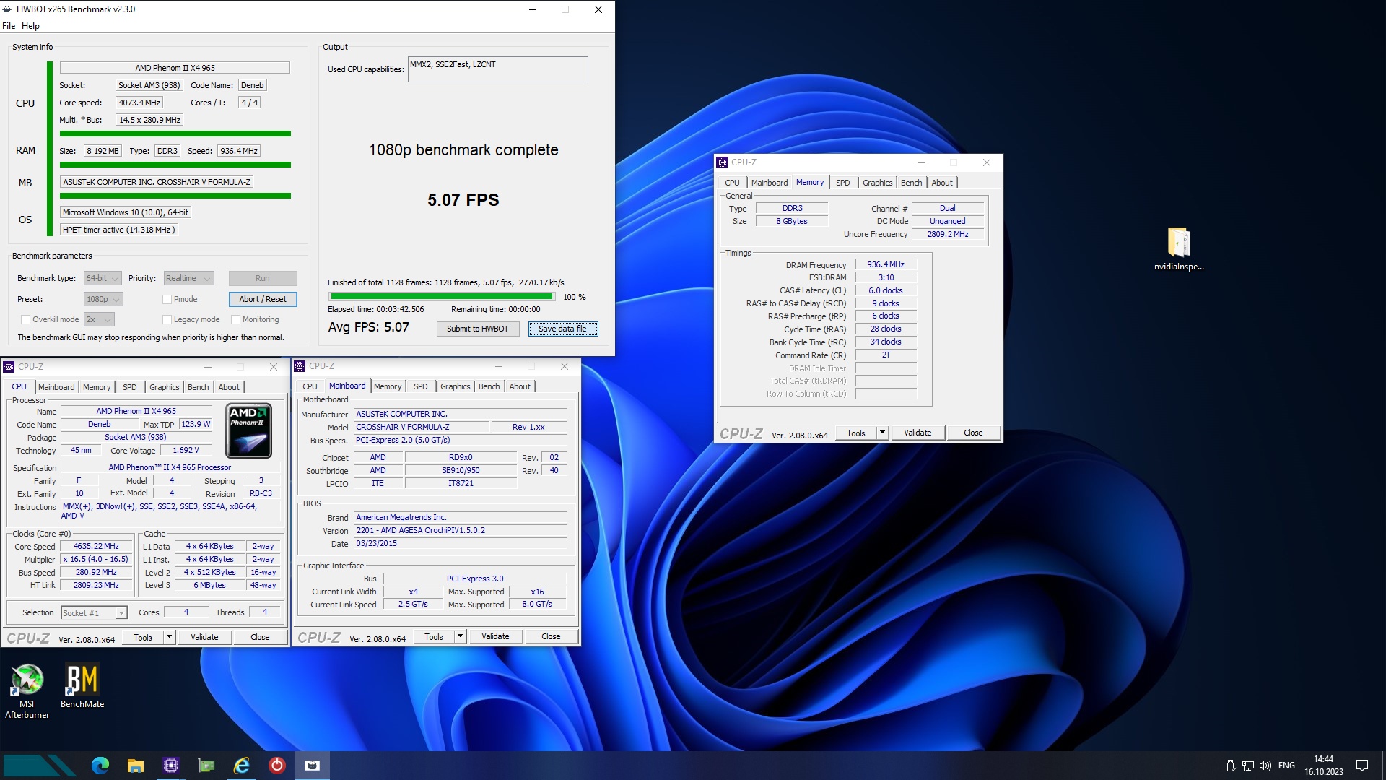Image resolution: width=1386 pixels, height=780 pixels.
Task: Click Validate in CPU-Z CPU window
Action: click(x=204, y=637)
